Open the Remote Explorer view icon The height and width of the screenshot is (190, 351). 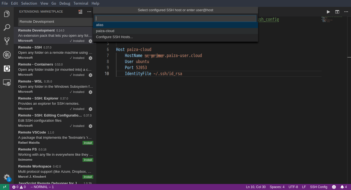(x=7, y=82)
